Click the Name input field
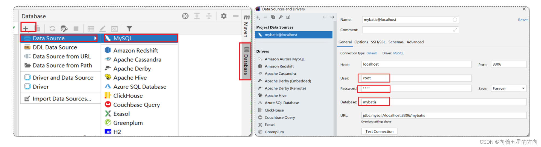Screen dimensions: 541x147 click(410, 20)
